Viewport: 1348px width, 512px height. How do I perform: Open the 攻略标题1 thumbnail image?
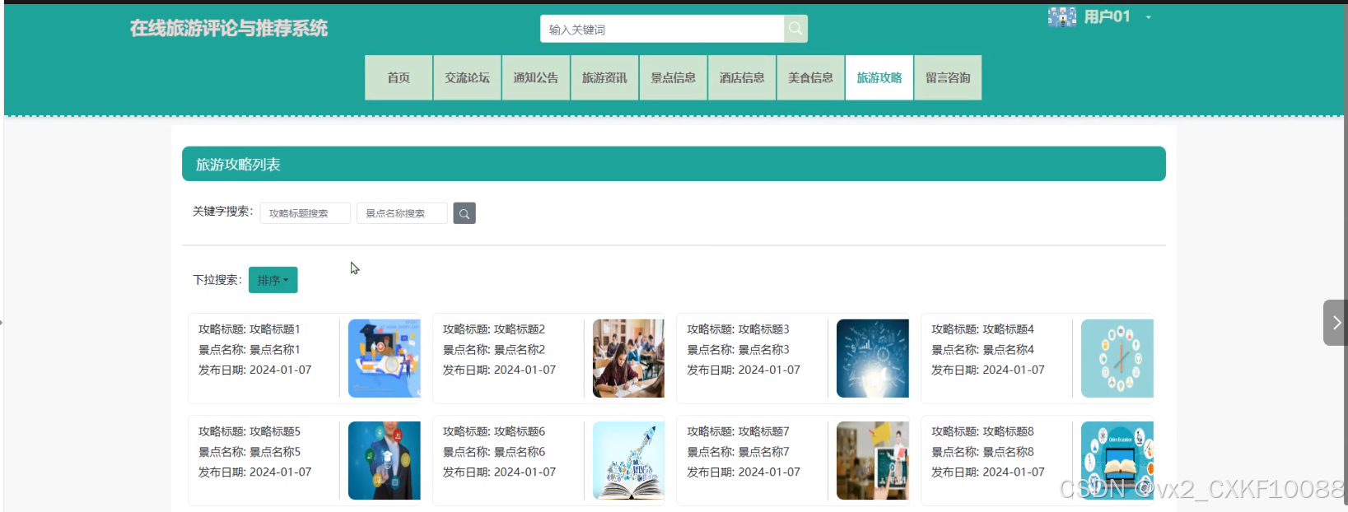coord(385,358)
